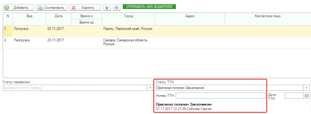Click the Город column header

(x=128, y=19)
